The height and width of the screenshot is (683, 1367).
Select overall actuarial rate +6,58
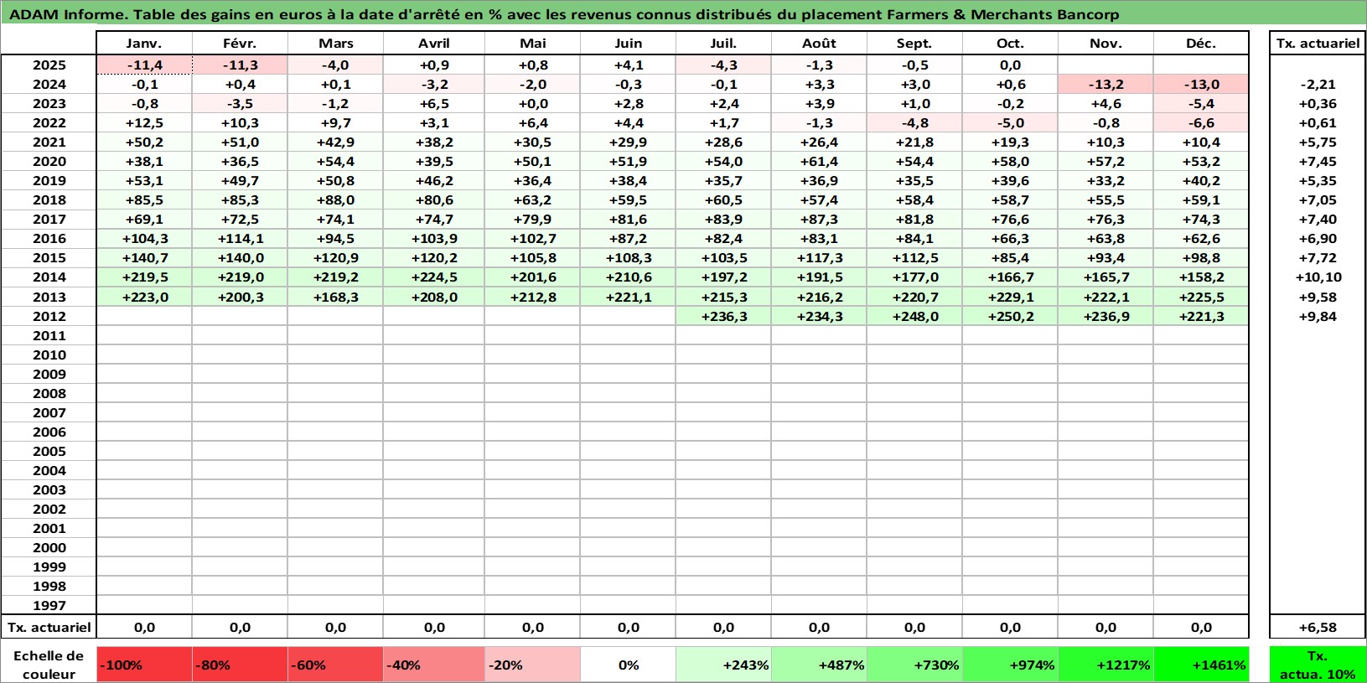point(1318,627)
